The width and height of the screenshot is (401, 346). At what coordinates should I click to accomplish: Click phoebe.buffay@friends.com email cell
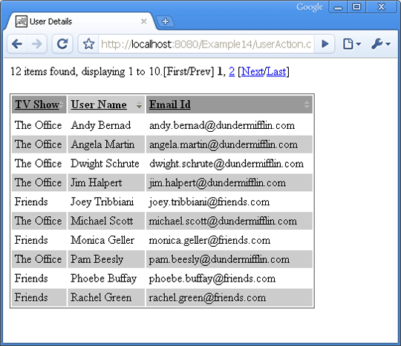pos(229,279)
